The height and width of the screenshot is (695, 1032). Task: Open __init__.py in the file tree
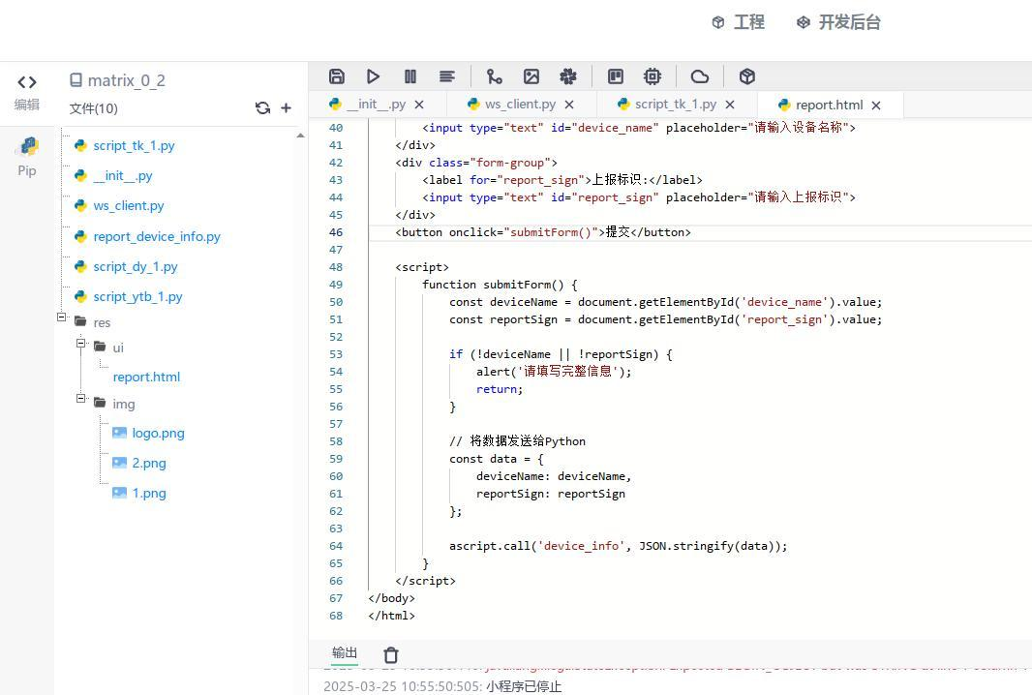122,176
